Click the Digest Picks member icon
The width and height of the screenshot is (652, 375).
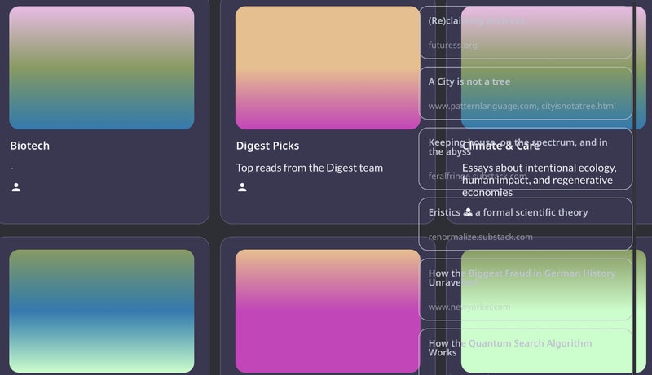[x=242, y=188]
